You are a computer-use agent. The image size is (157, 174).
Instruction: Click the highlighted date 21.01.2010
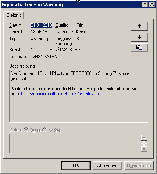[41, 25]
